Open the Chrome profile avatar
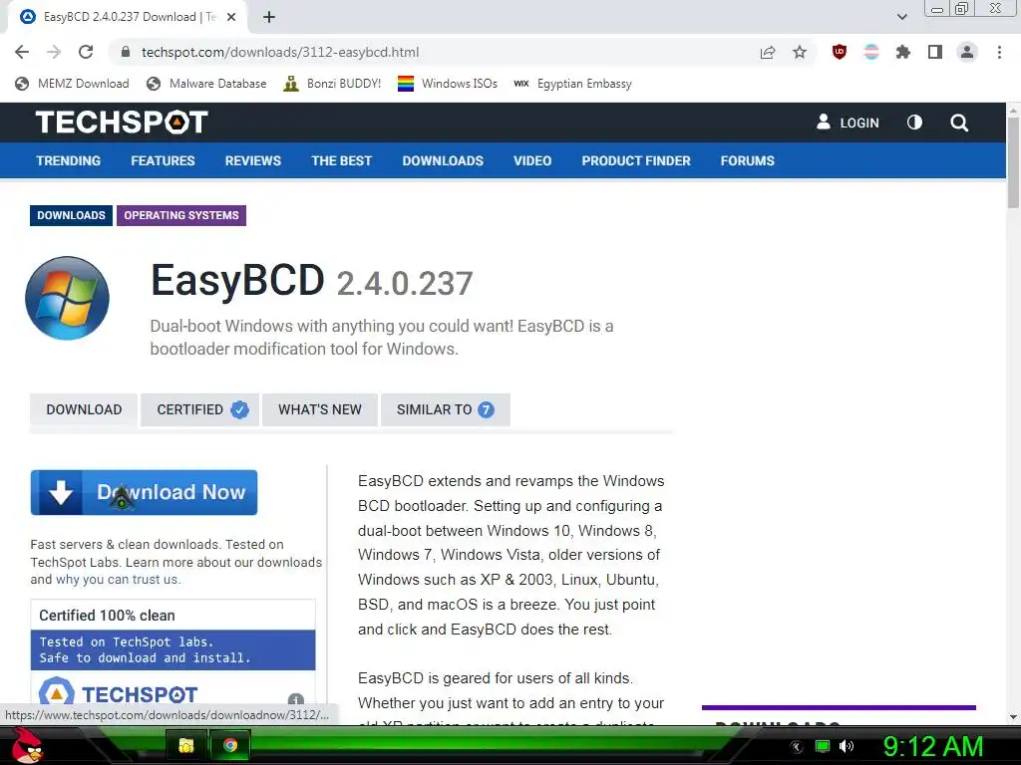1021x765 pixels. [x=967, y=52]
